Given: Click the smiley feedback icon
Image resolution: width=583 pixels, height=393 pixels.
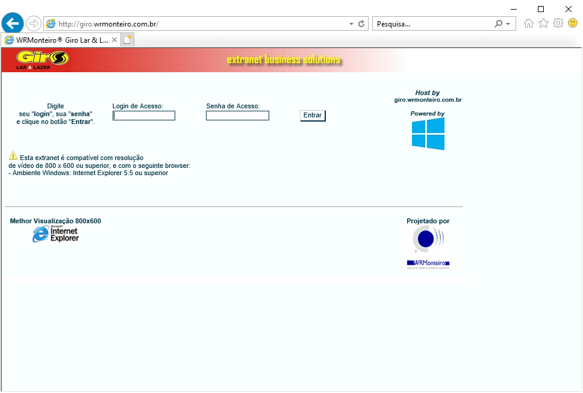Looking at the screenshot, I should pos(573,23).
